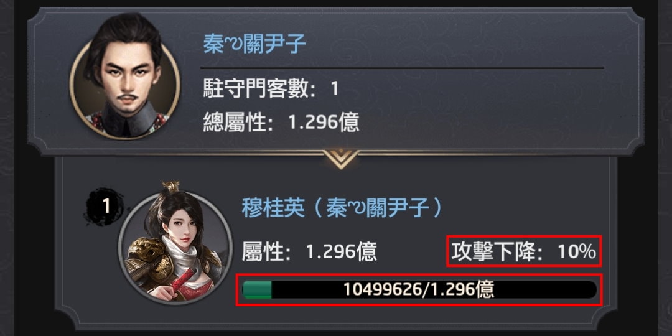Click the player name 秦~關尹子 title
This screenshot has width=672, height=336.
pyautogui.click(x=254, y=44)
